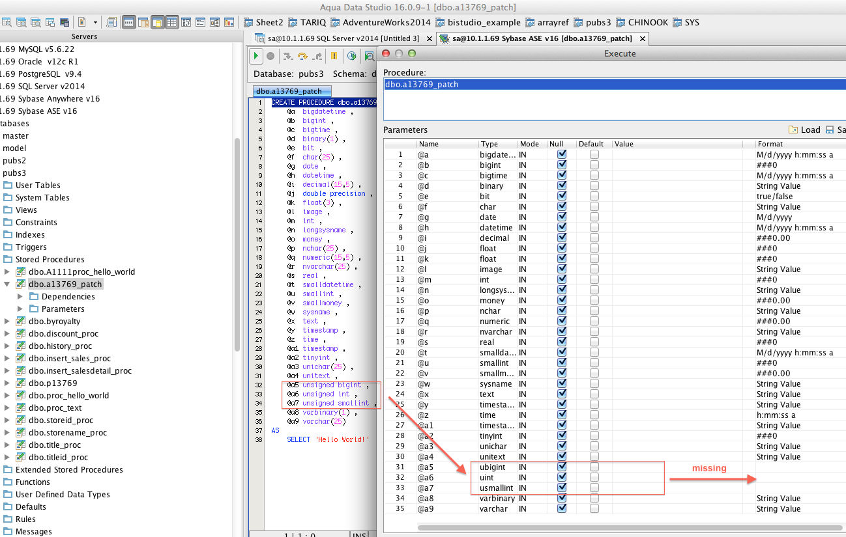Viewport: 846px width, 537px height.
Task: Expand the Dependencies folder
Action: coord(20,297)
